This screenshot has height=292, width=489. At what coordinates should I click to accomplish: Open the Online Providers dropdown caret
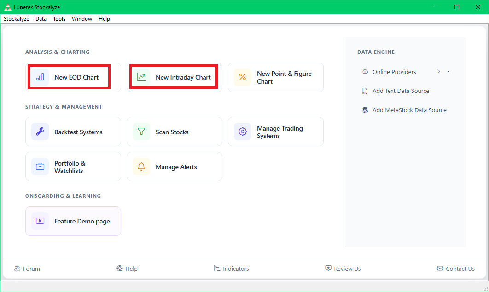click(x=448, y=72)
